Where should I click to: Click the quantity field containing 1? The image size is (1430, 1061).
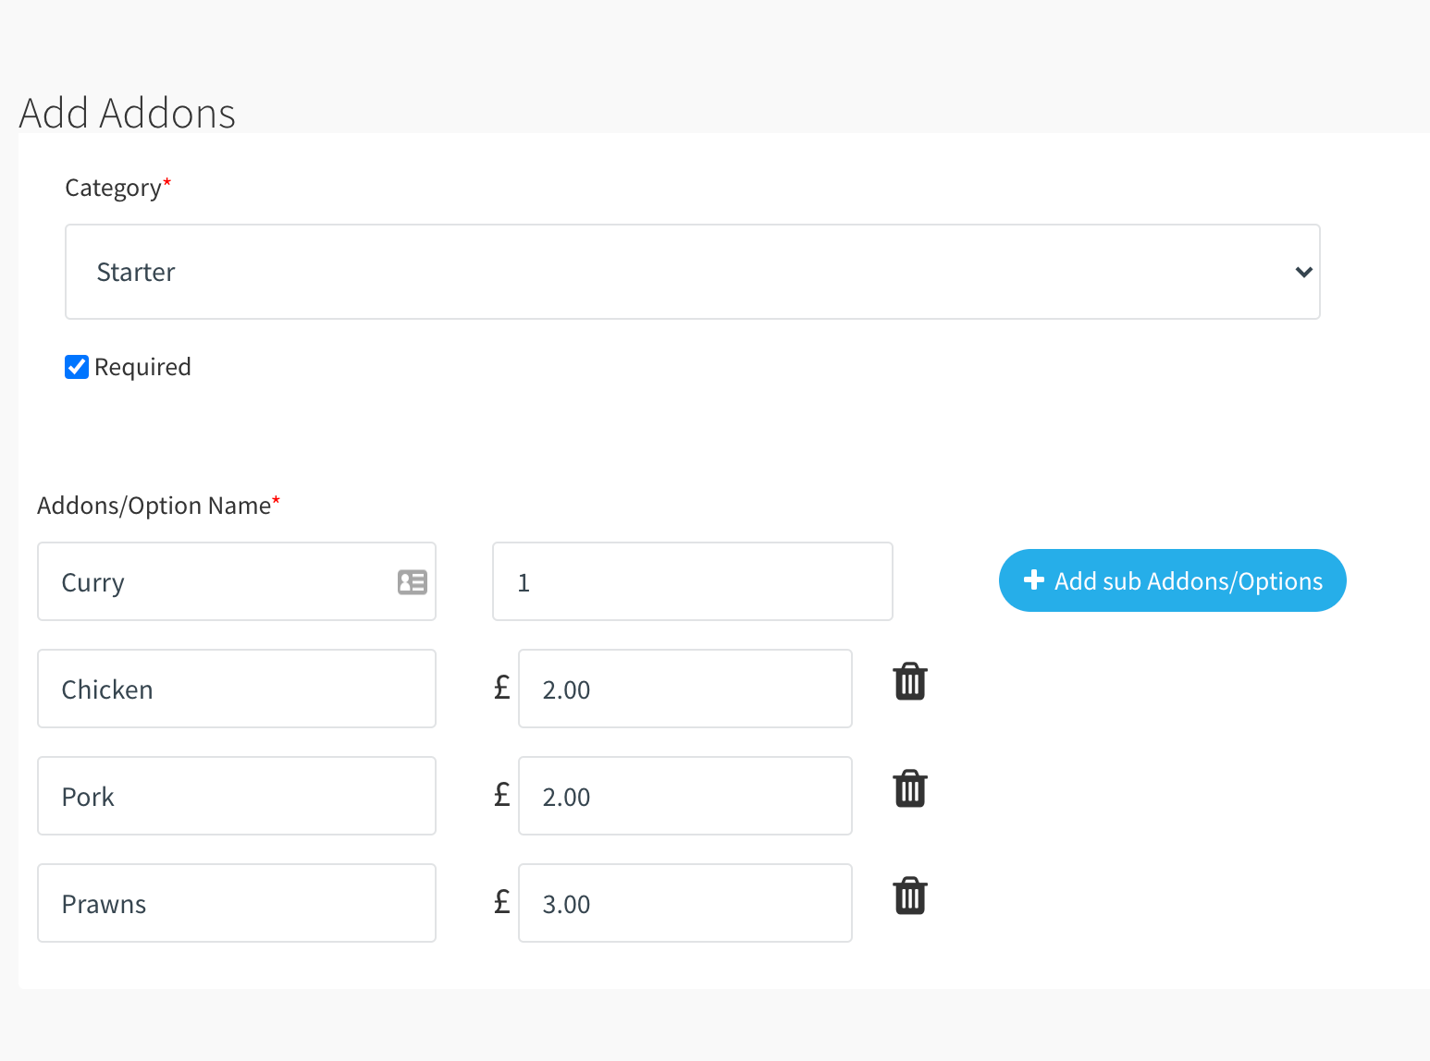click(693, 581)
